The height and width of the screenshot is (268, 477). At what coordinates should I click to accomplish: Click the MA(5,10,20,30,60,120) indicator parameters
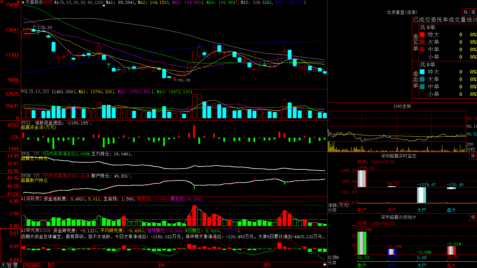[79, 2]
